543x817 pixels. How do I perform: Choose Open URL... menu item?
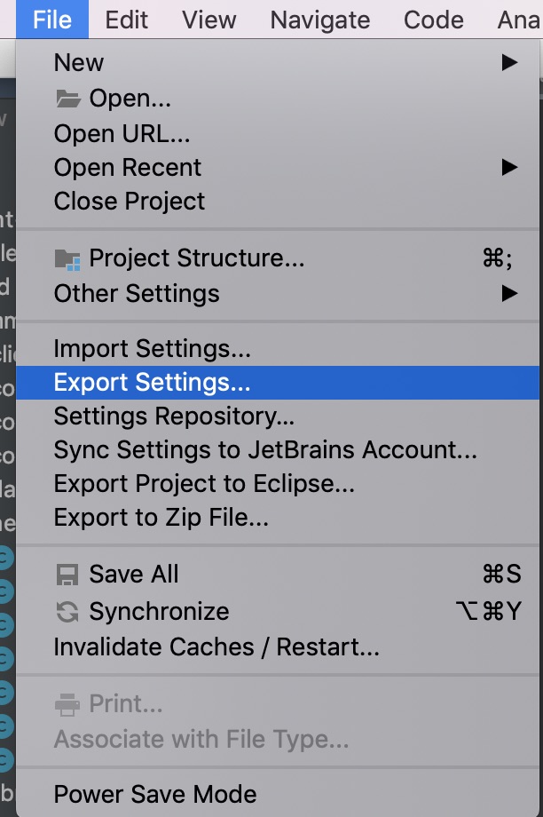[122, 134]
